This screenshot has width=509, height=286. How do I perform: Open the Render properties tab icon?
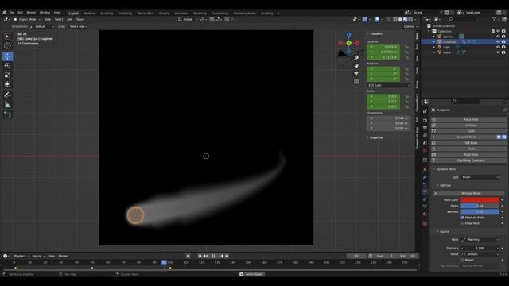pyautogui.click(x=425, y=120)
